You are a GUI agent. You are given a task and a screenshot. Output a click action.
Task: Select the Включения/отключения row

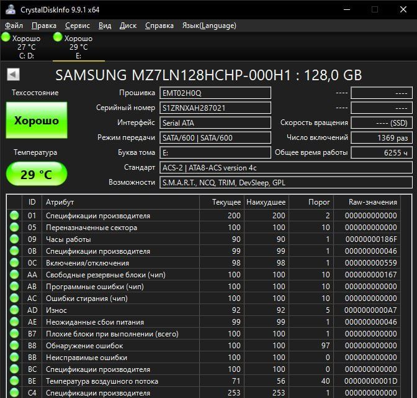tap(204, 263)
